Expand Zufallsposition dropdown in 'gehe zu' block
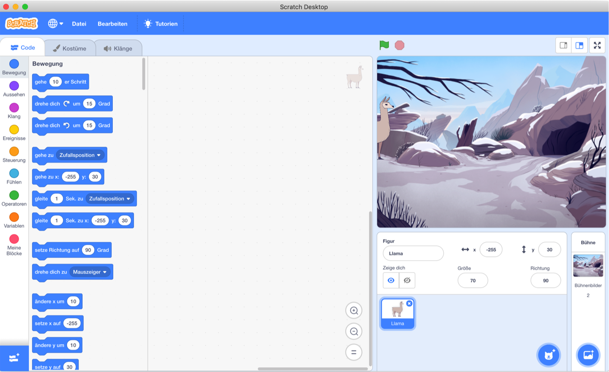The height and width of the screenshot is (372, 609). (x=100, y=155)
